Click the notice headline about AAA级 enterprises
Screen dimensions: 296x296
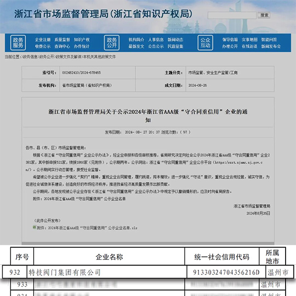coord(148,116)
